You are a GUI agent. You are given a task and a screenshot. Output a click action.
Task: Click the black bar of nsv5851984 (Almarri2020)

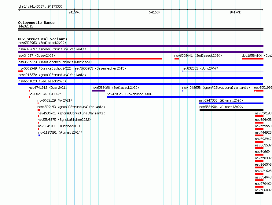[x=231, y=110]
